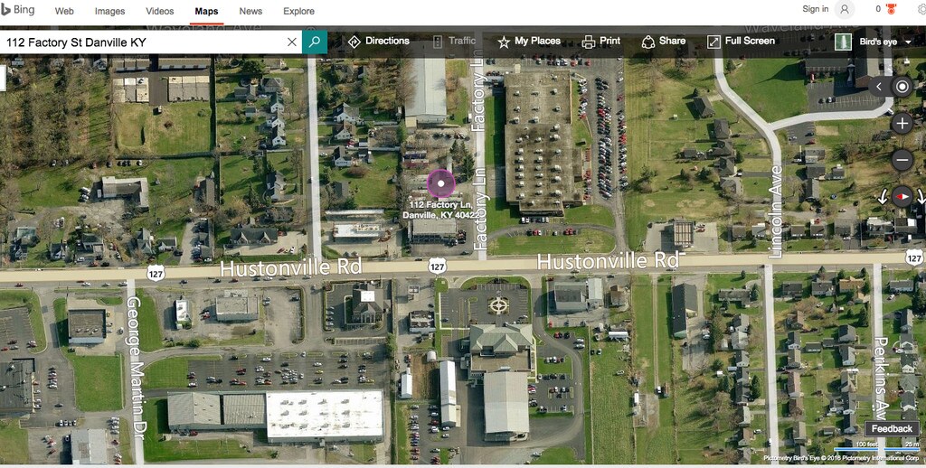Zoom in with the plus button
The height and width of the screenshot is (468, 926).
click(902, 124)
